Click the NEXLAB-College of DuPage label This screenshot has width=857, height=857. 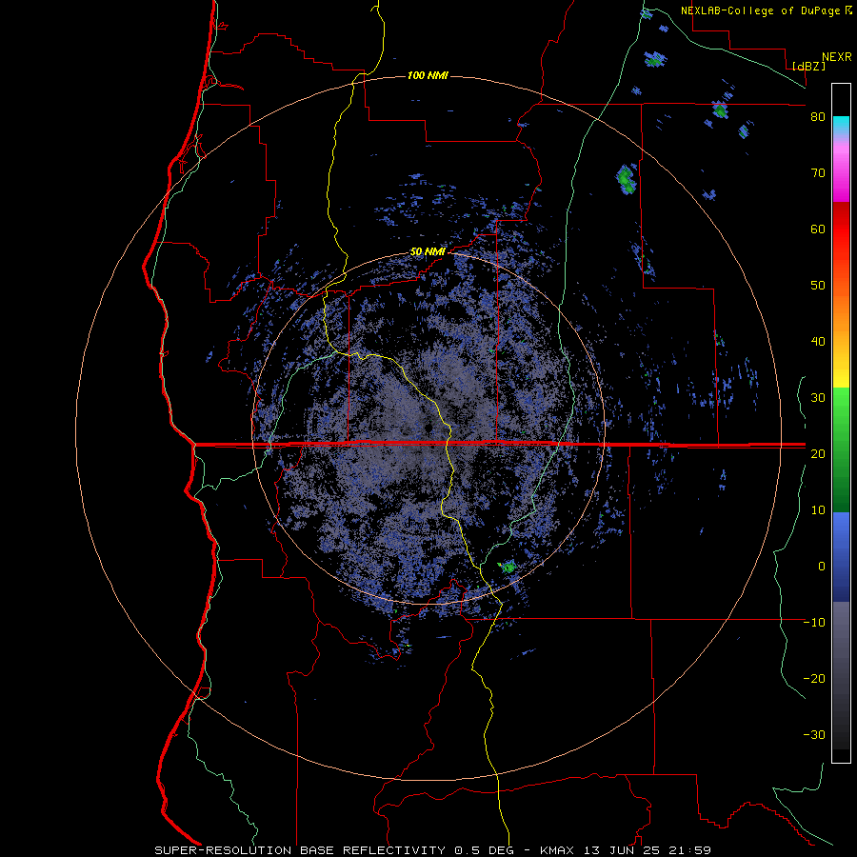[x=761, y=10]
